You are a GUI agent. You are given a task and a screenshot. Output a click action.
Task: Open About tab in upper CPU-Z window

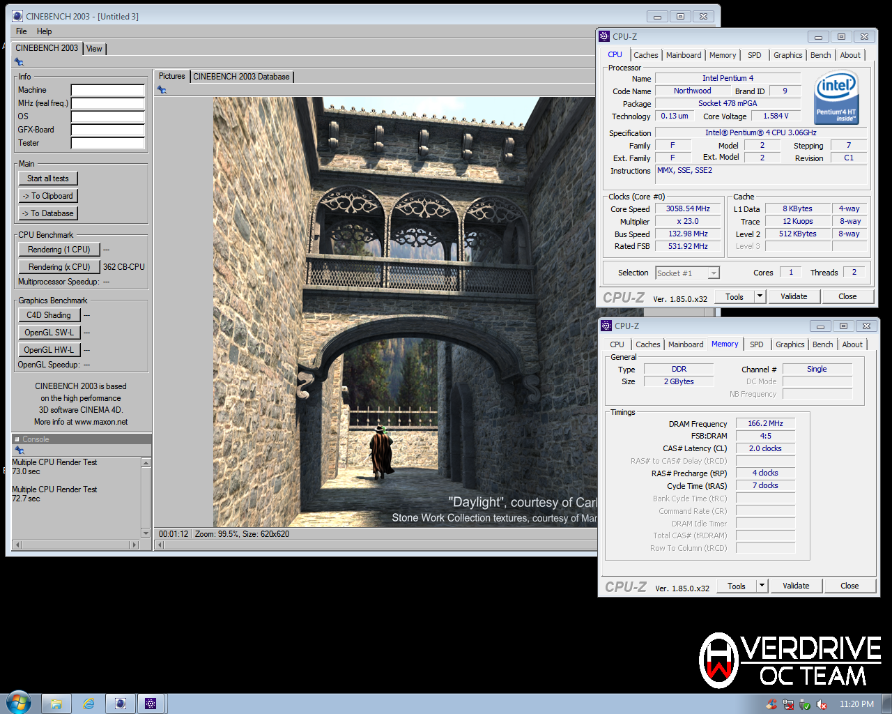pos(850,55)
